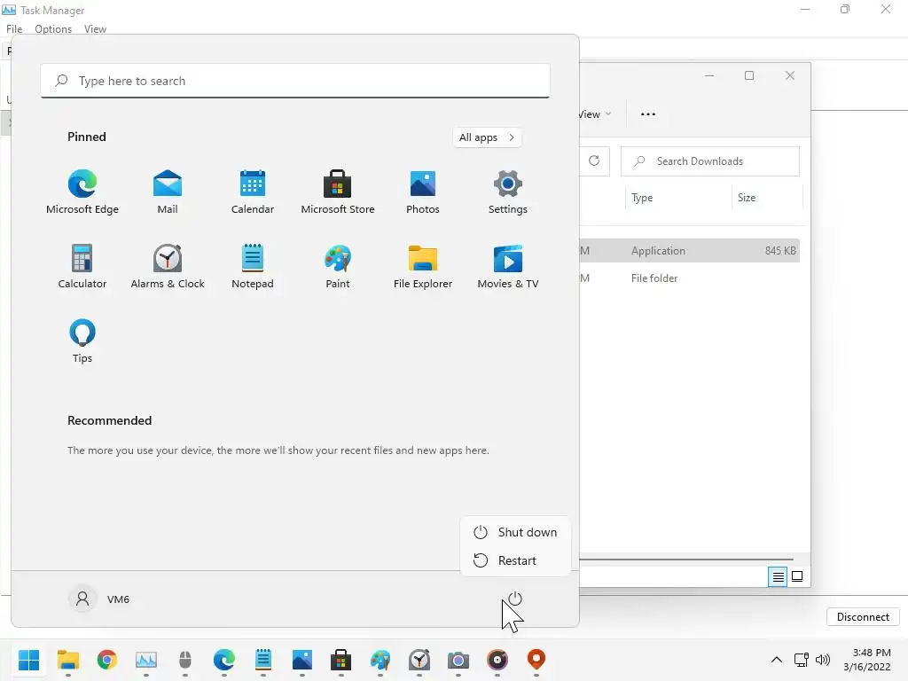This screenshot has width=908, height=681.
Task: Click the network icon in system tray
Action: tap(802, 660)
